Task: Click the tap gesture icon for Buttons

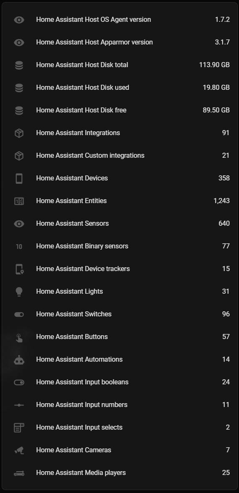Action: (19, 337)
